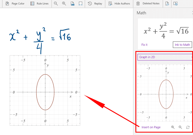The image size is (193, 135).
Task: Open Deleted Notes
Action: point(148,4)
